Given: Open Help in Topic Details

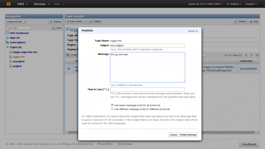Looking at the screenshot, I should coord(254,22).
